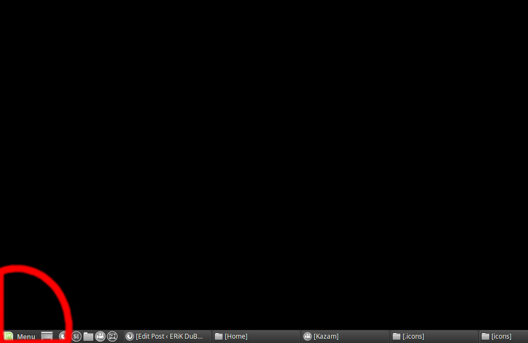Click the Kazam icon in the [Kazam] taskbar button
Image resolution: width=528 pixels, height=343 pixels.
(x=307, y=336)
